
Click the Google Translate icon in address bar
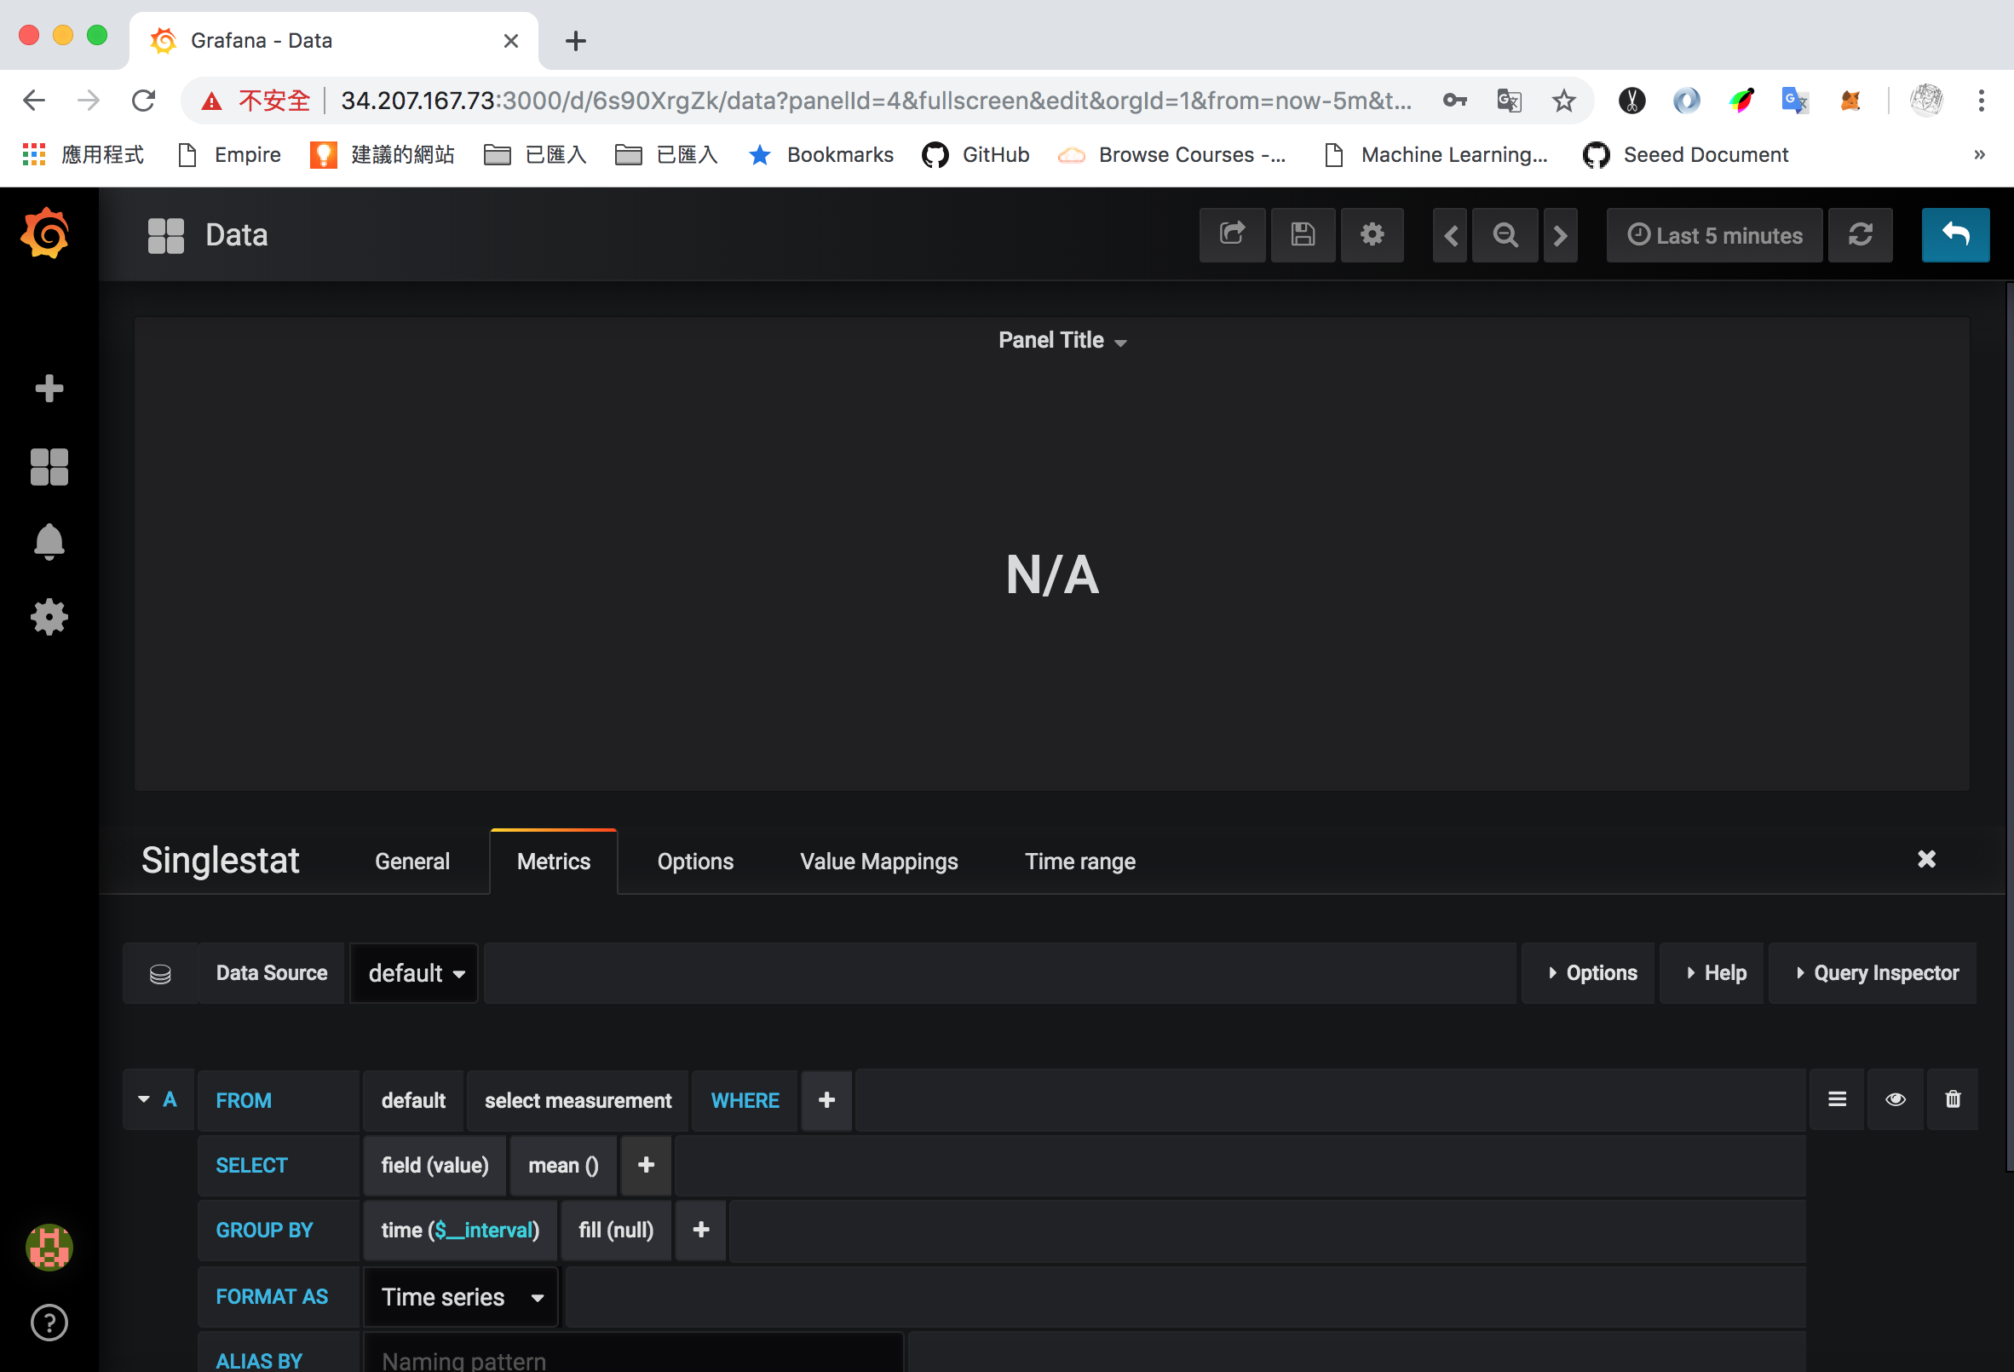pos(1509,101)
